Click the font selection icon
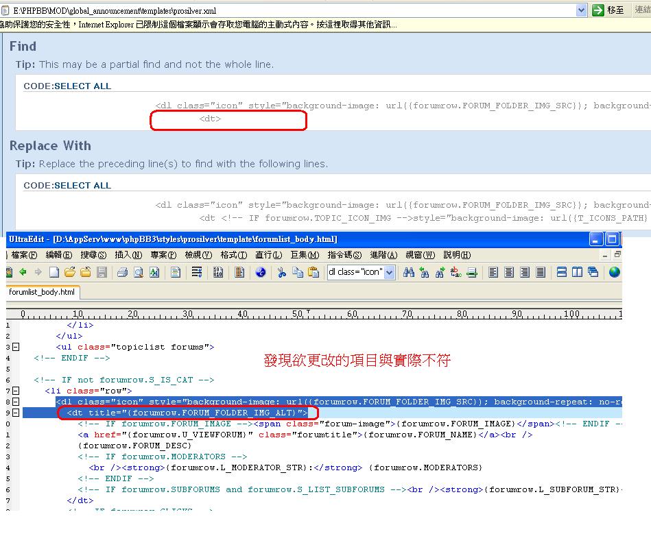The height and width of the screenshot is (547, 651). pos(154,272)
